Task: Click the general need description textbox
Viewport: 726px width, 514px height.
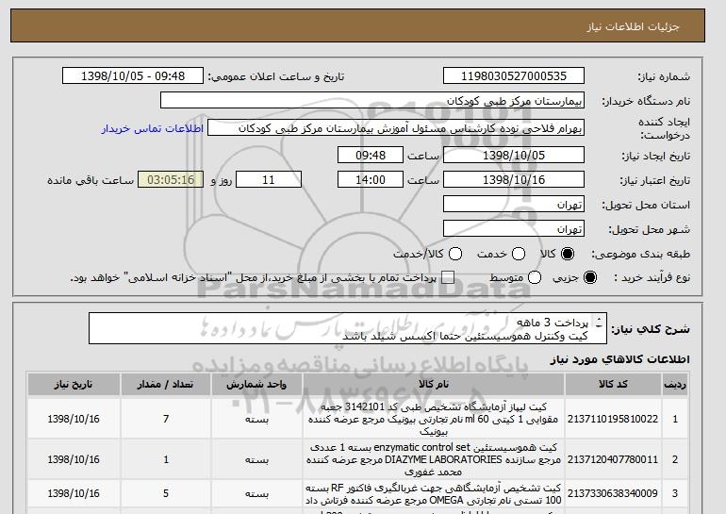Action: point(348,328)
